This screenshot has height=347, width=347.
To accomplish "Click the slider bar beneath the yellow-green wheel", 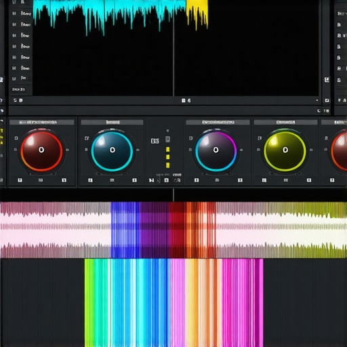I will [x=285, y=173].
